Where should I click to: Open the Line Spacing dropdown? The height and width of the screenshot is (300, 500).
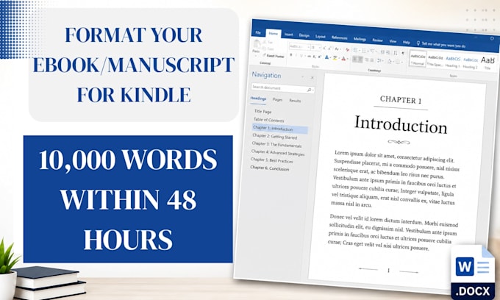click(x=379, y=60)
